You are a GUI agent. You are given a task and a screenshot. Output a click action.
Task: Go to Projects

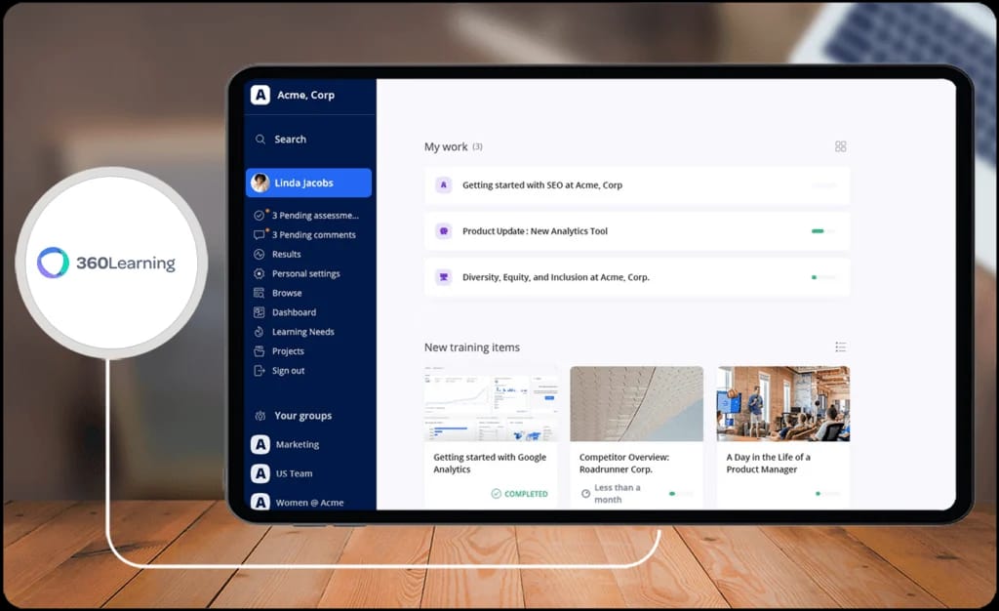pyautogui.click(x=288, y=351)
